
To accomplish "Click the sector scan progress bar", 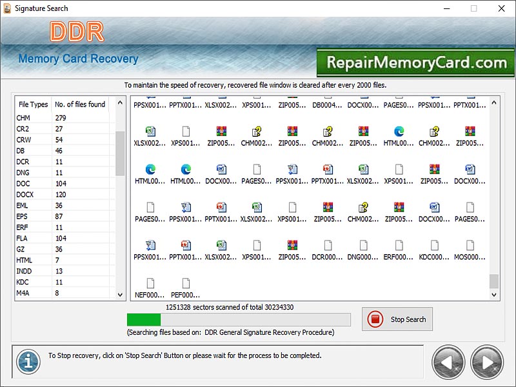I will [x=239, y=319].
